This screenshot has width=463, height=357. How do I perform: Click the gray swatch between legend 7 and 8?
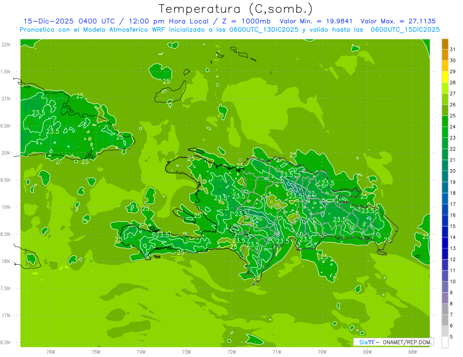445,309
